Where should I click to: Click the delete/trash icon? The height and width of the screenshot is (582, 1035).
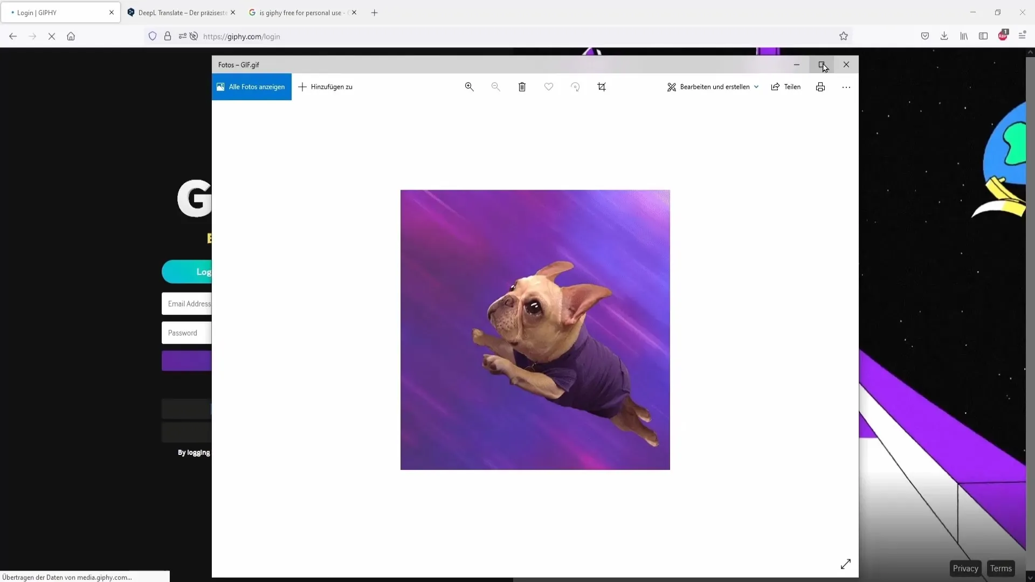pyautogui.click(x=522, y=87)
